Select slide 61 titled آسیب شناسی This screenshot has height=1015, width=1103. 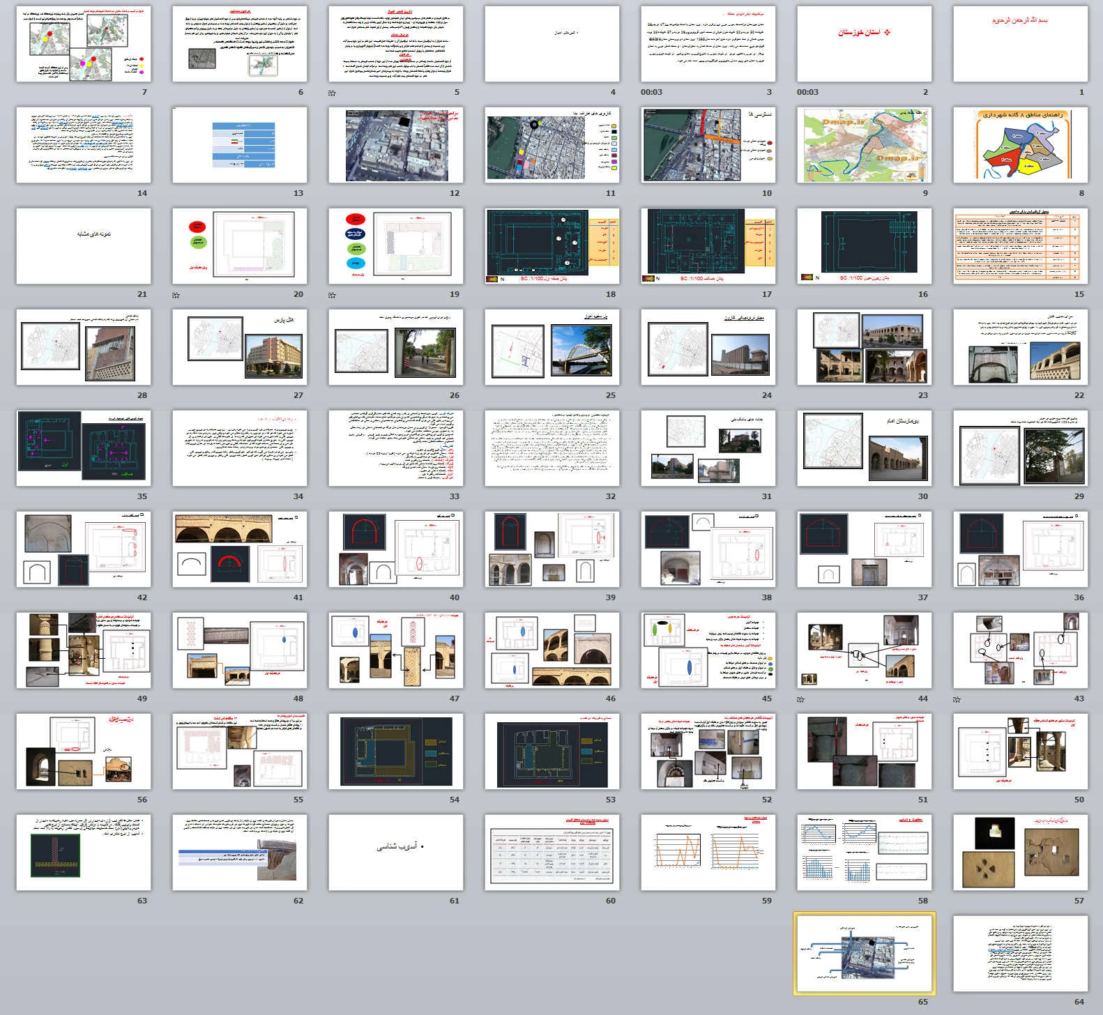[x=395, y=853]
